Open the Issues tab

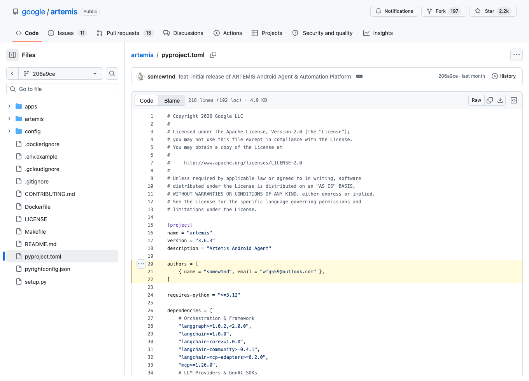click(x=67, y=33)
